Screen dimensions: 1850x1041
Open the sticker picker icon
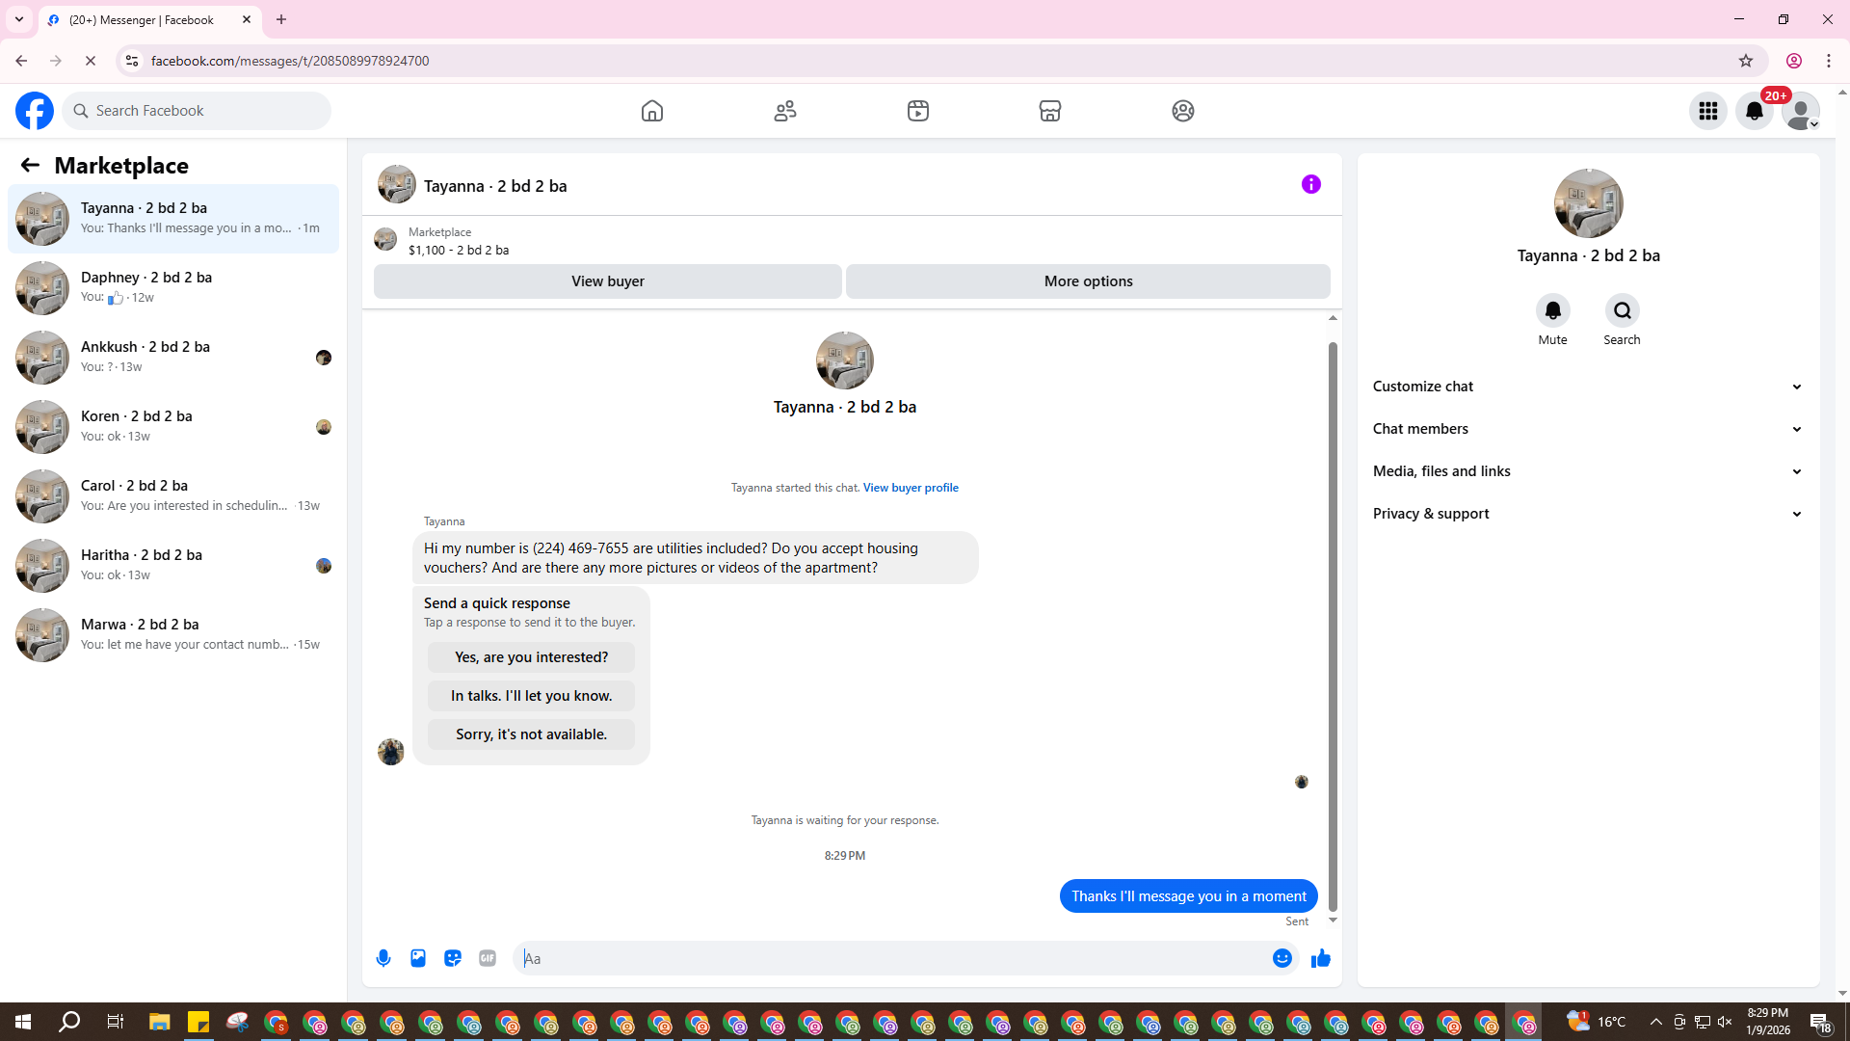453,958
